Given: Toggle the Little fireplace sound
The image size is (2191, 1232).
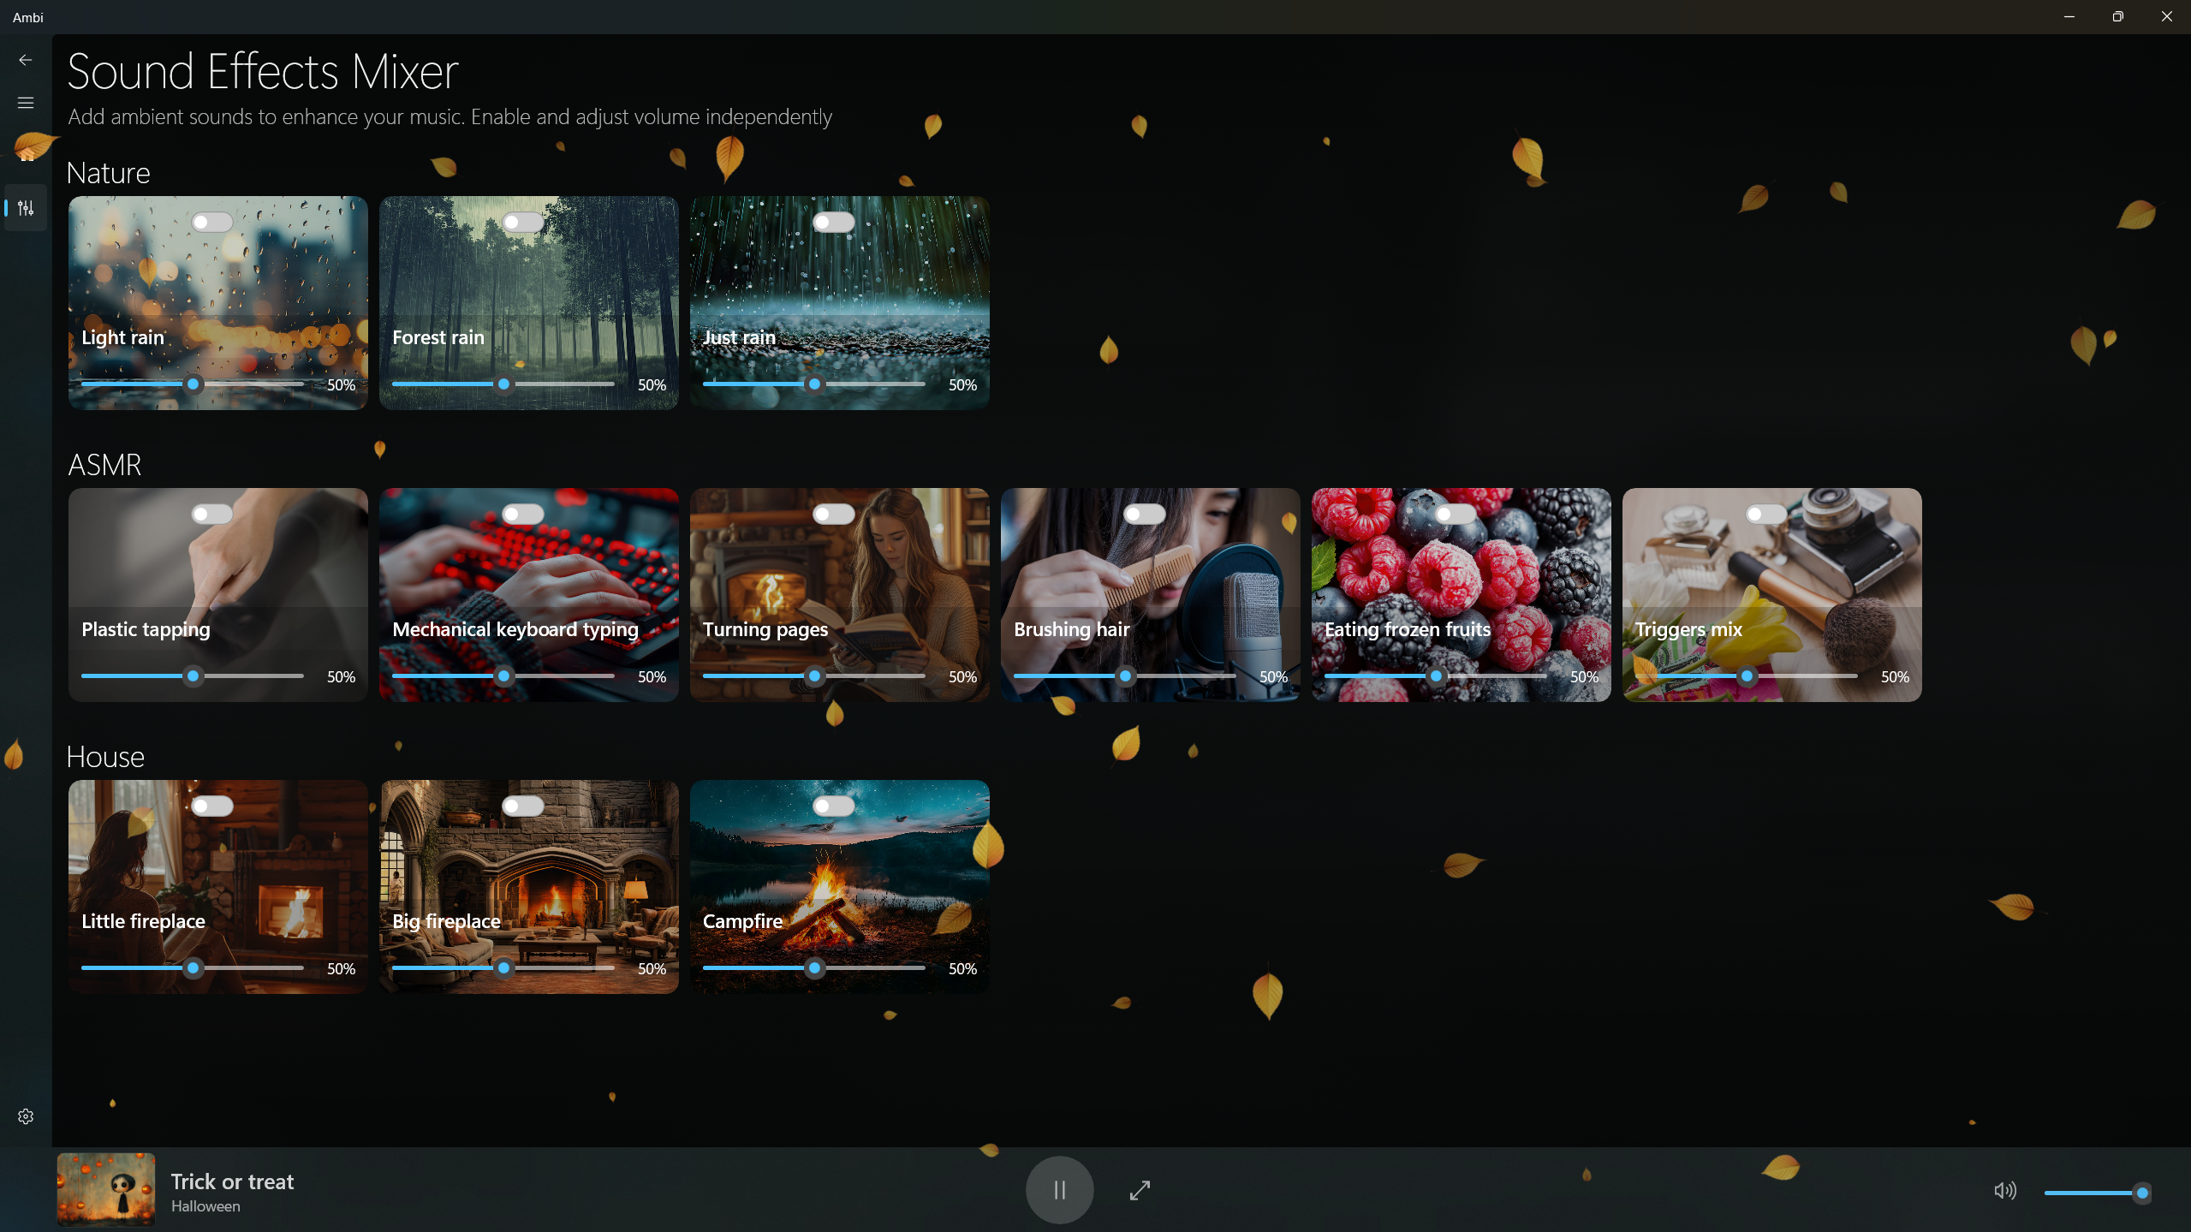Looking at the screenshot, I should (x=211, y=806).
